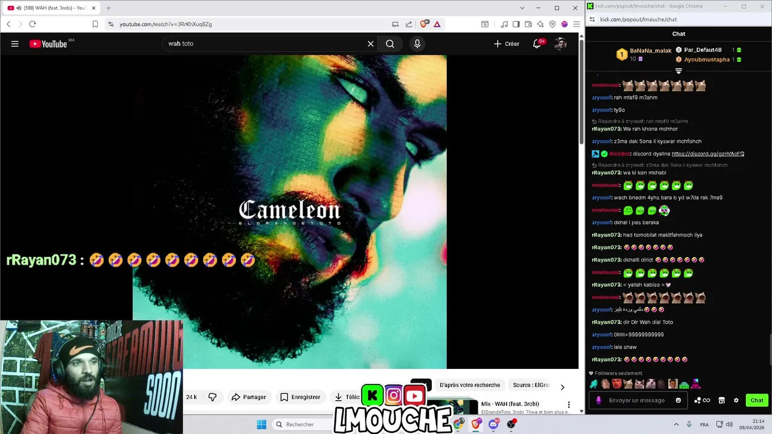Open Brave Rewards triangle icon

tap(437, 24)
